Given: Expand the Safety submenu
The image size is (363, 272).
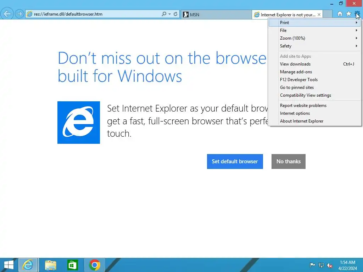Looking at the screenshot, I should click(x=315, y=46).
